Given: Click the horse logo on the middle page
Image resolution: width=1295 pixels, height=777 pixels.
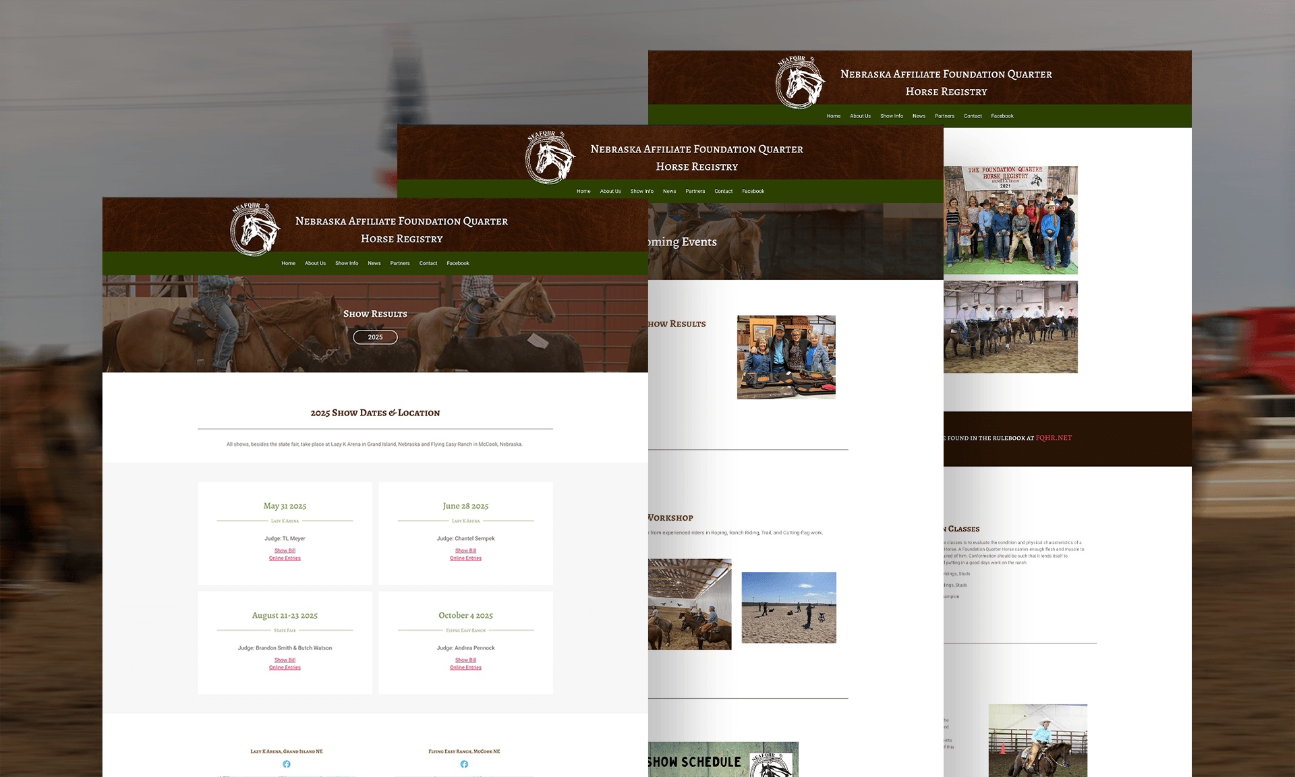Looking at the screenshot, I should (550, 157).
